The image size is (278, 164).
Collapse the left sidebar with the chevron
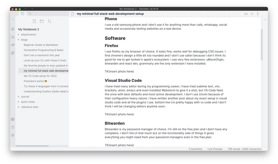13,19
